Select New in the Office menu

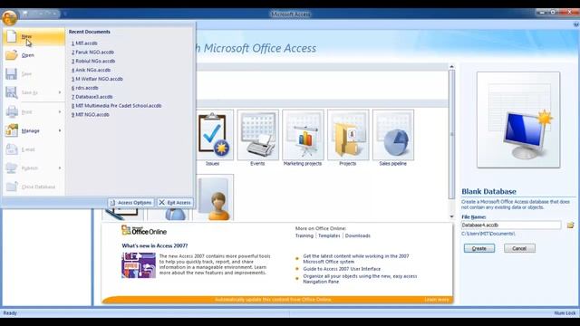[34, 36]
